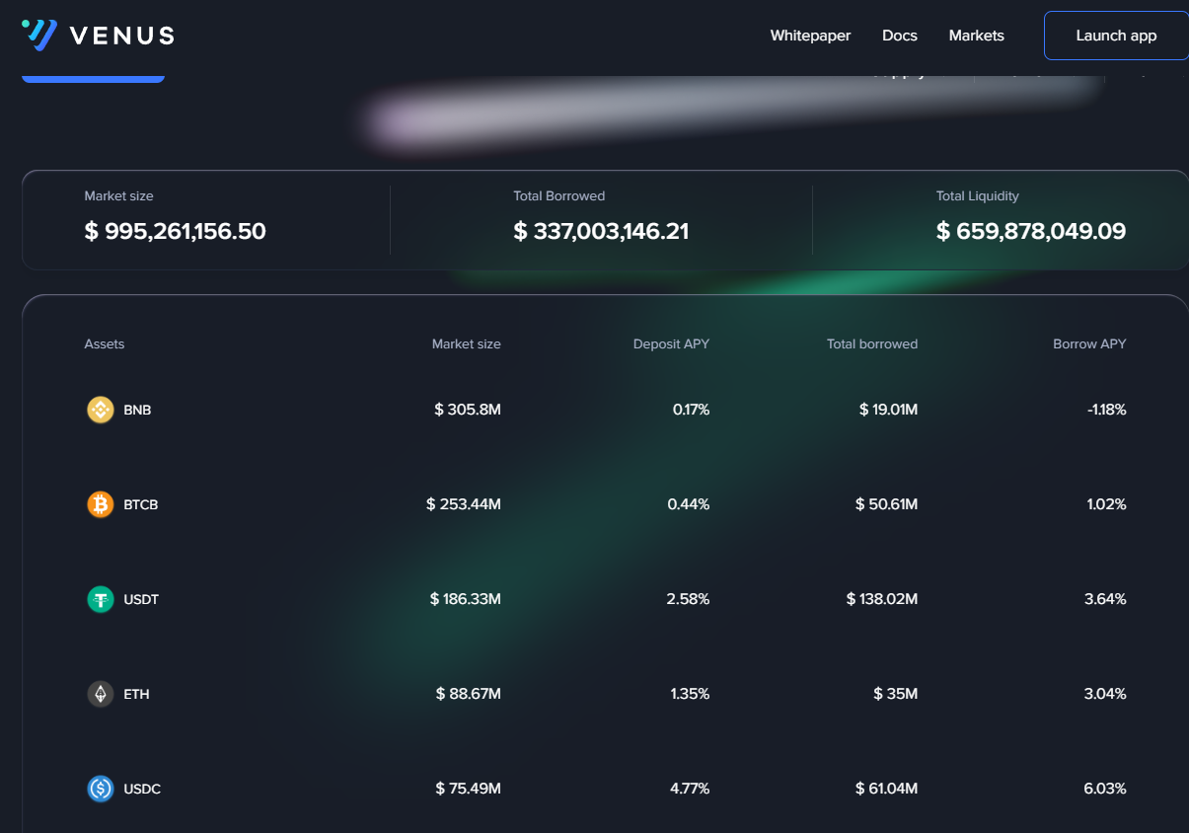The width and height of the screenshot is (1189, 833).
Task: Click the Borrow APY column header
Action: (1089, 344)
